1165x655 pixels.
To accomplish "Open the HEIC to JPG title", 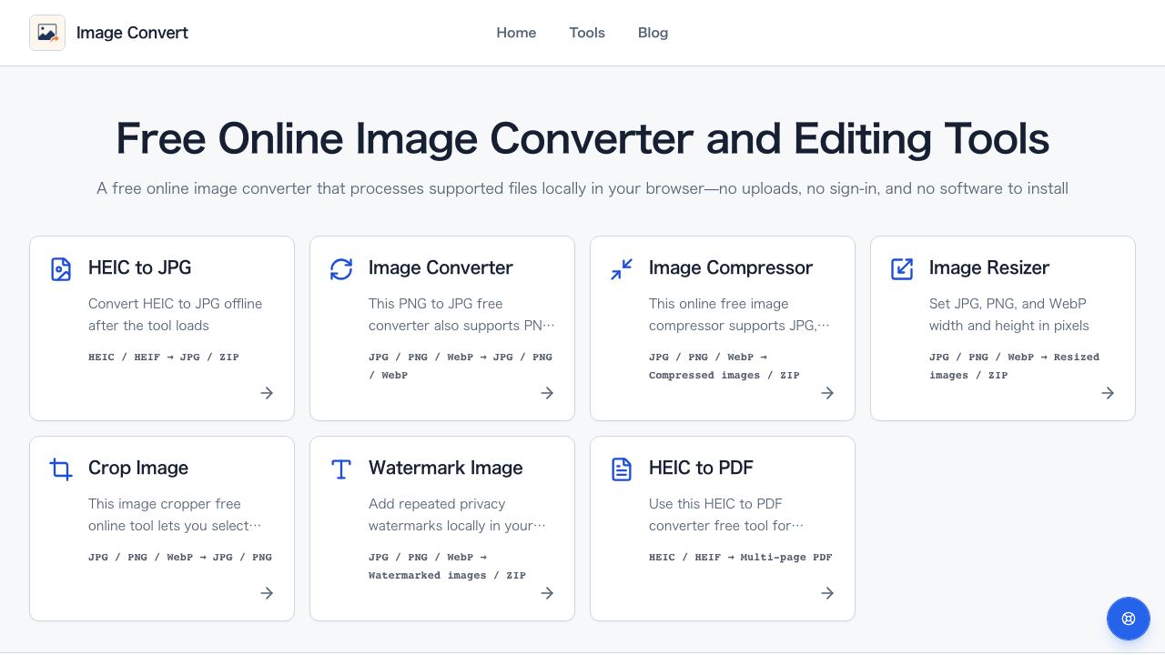I will pyautogui.click(x=139, y=267).
